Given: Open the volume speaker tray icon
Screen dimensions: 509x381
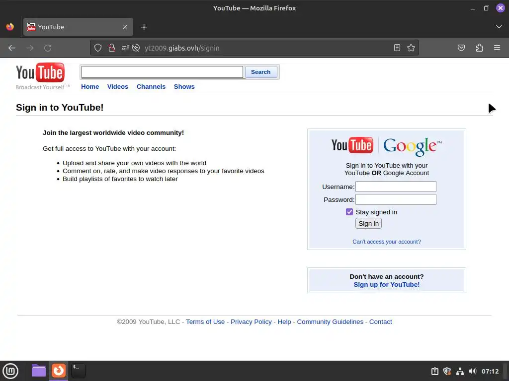Looking at the screenshot, I should click(x=472, y=371).
